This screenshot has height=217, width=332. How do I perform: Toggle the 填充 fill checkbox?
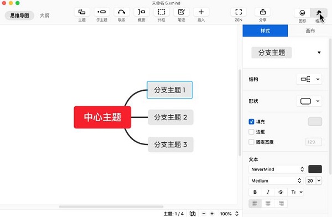[x=251, y=122]
